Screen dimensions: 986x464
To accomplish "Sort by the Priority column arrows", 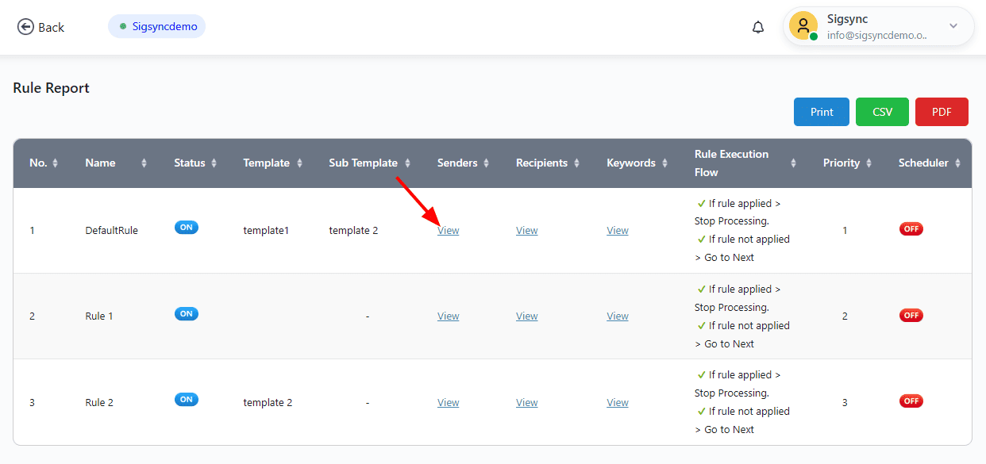I will (x=869, y=163).
